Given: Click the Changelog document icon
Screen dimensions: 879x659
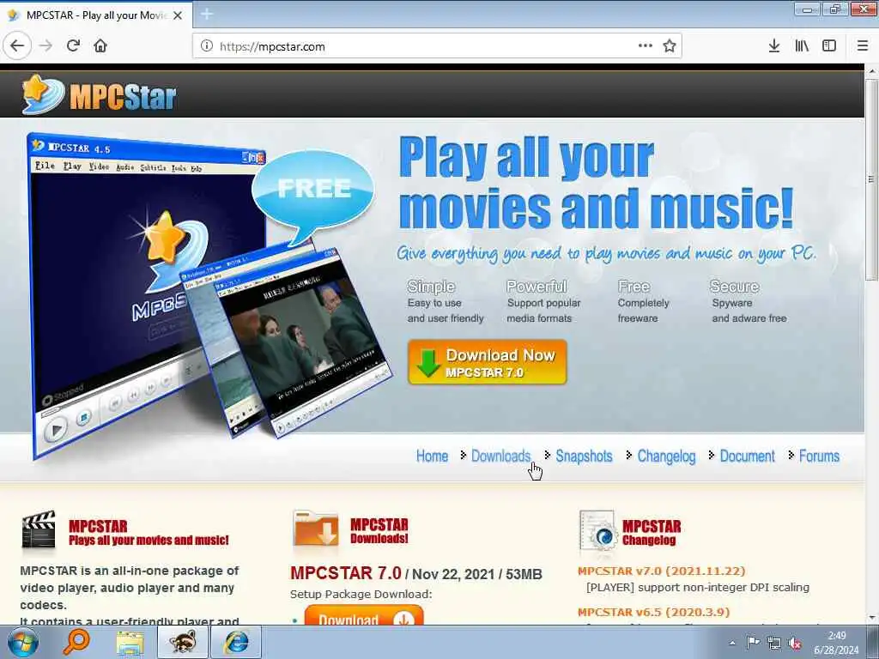Looking at the screenshot, I should click(598, 531).
